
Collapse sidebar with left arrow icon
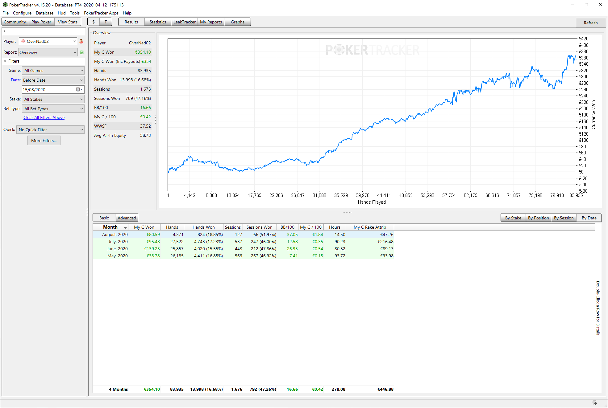5,31
